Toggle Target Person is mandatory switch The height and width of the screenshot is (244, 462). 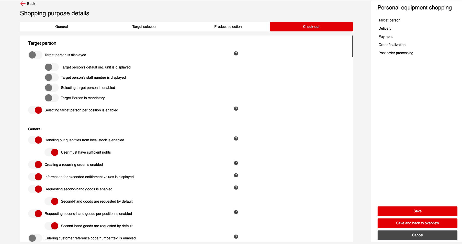click(51, 98)
